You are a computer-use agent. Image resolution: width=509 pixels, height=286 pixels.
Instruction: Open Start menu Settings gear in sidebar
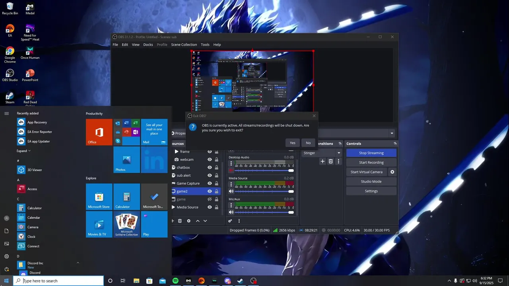tap(6, 257)
